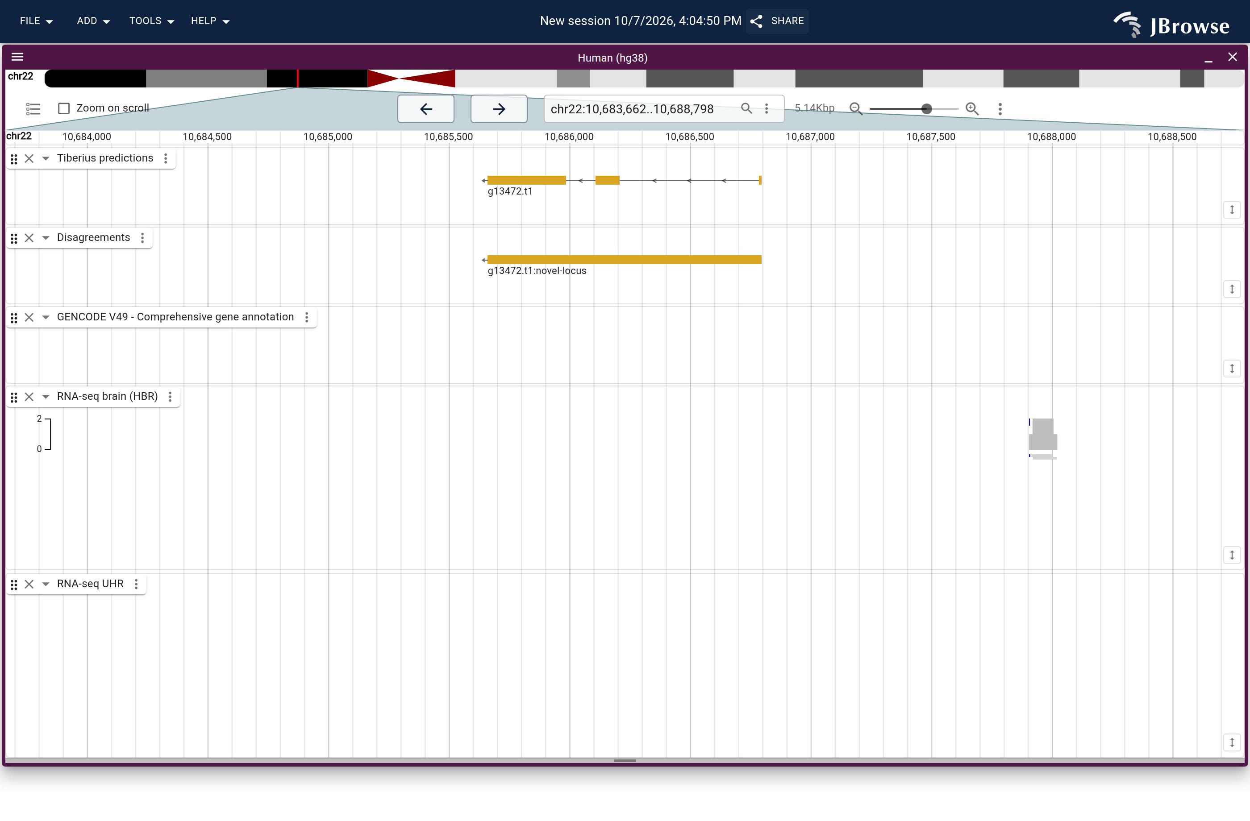
Task: Close the Tiberius predictions track
Action: (29, 158)
